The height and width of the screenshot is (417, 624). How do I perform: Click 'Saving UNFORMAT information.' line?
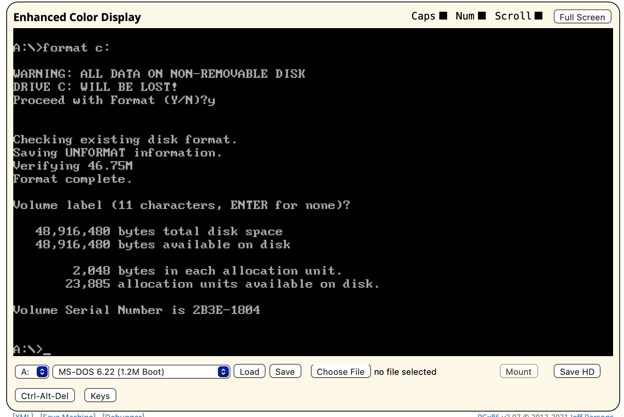(x=118, y=153)
